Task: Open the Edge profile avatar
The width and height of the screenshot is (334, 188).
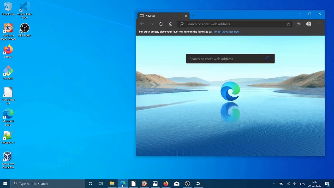Action: [309, 24]
